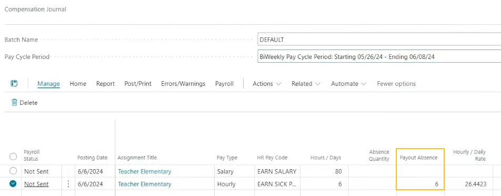This screenshot has height=196, width=501.
Task: Click the Hourly / Daily Rate column header
Action: [469, 155]
